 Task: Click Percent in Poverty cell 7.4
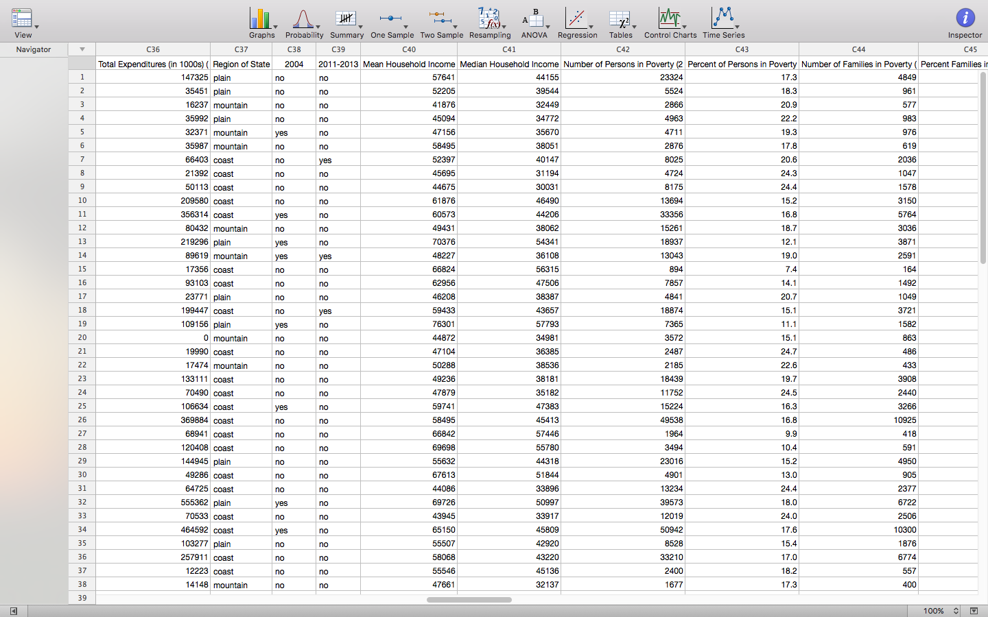[742, 269]
